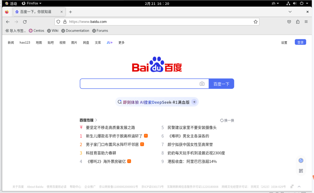The image size is (314, 193).
Task: Open the Firefox app menu in the top bar
Action: pos(32,3)
